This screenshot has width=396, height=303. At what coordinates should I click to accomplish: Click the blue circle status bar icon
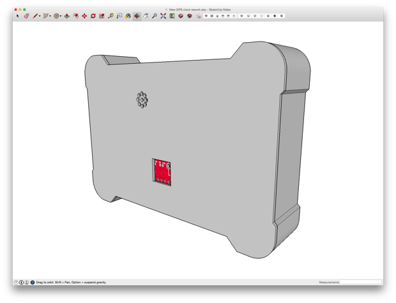pos(33,283)
